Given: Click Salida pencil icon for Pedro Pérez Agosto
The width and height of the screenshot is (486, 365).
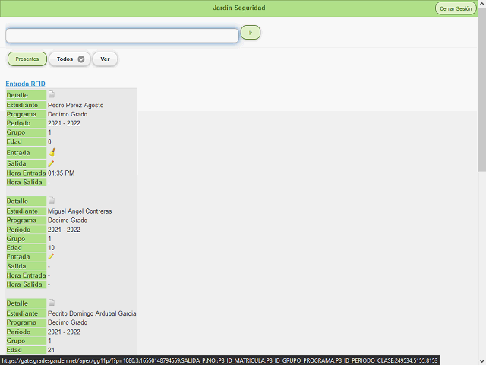Looking at the screenshot, I should click(52, 163).
